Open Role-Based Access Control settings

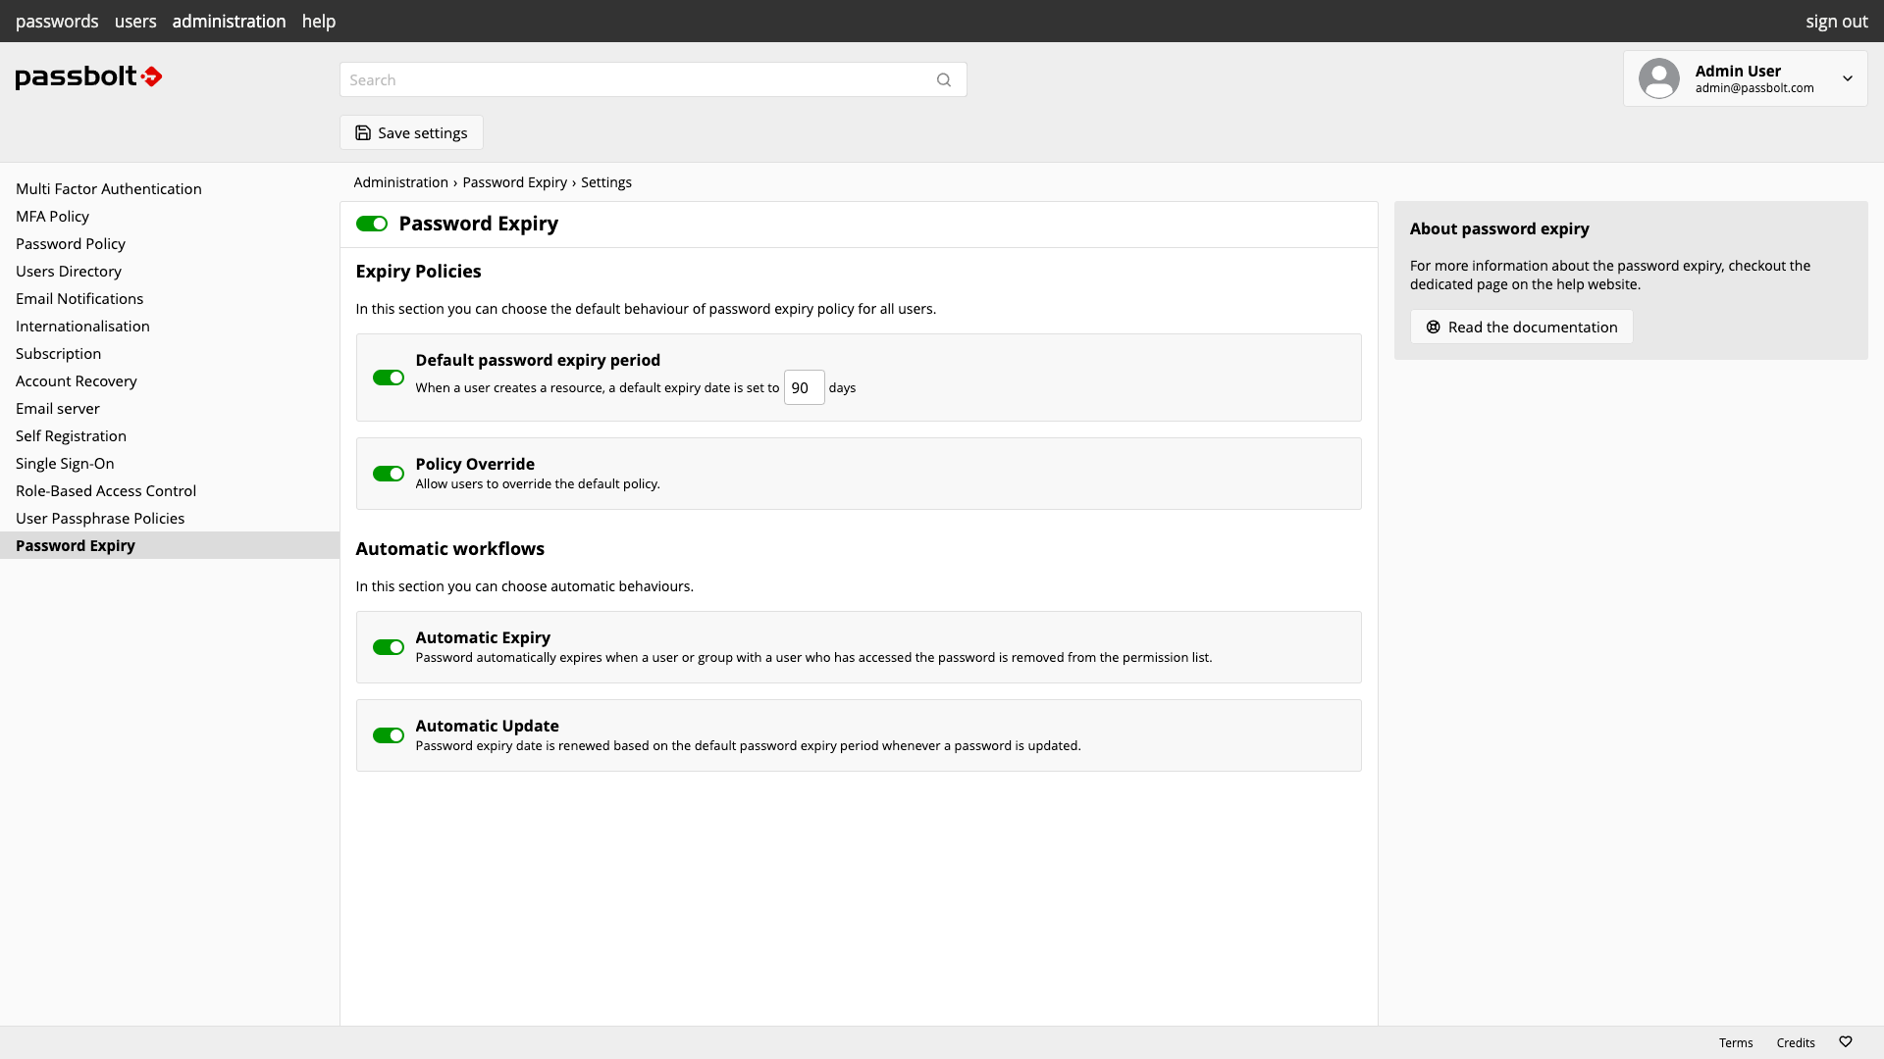click(106, 491)
